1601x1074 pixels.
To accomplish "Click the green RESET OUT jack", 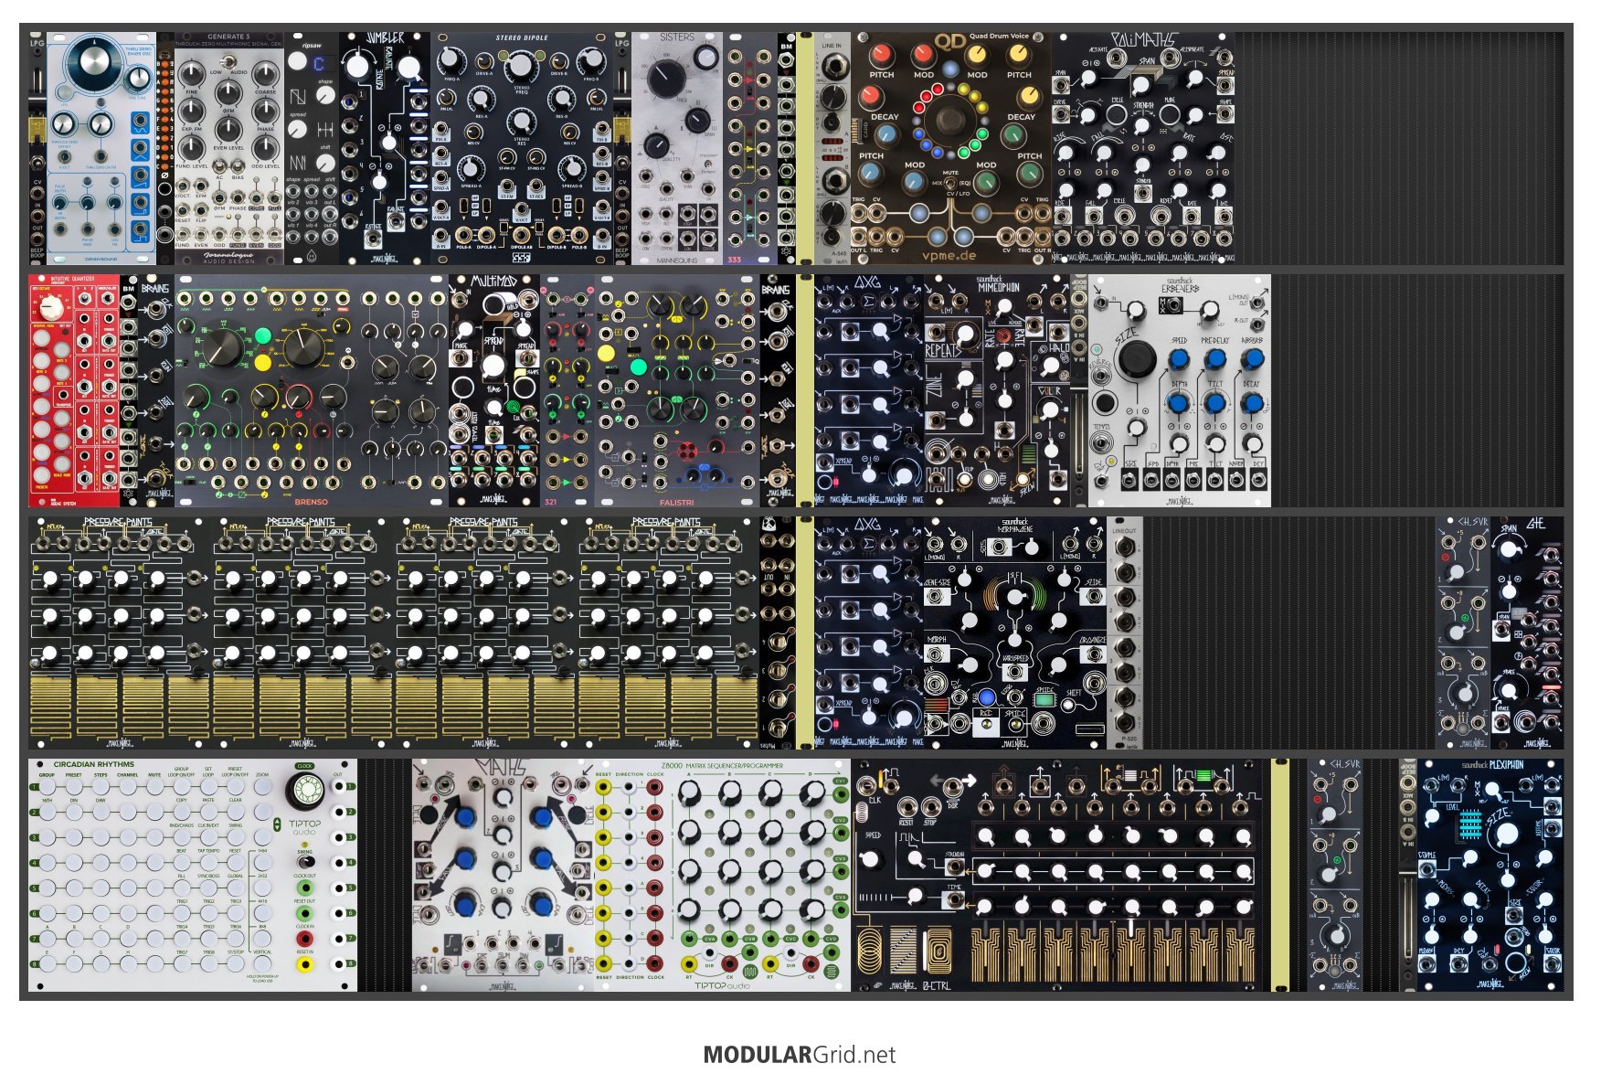I will (305, 913).
